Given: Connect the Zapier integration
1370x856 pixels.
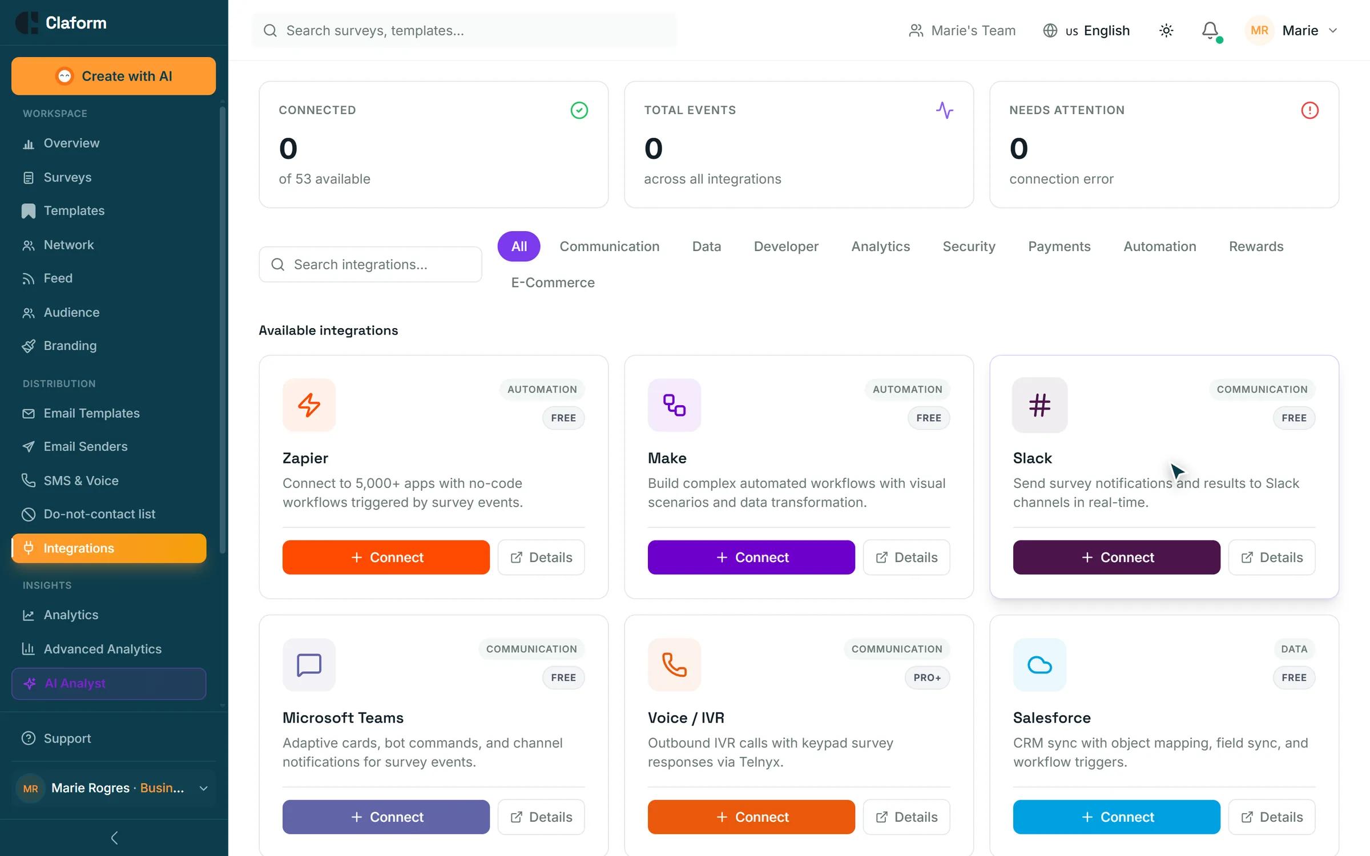Looking at the screenshot, I should (x=386, y=557).
